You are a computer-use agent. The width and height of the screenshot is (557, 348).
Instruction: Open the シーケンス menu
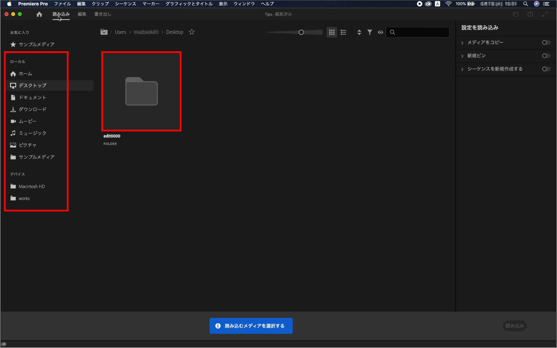[x=125, y=3]
